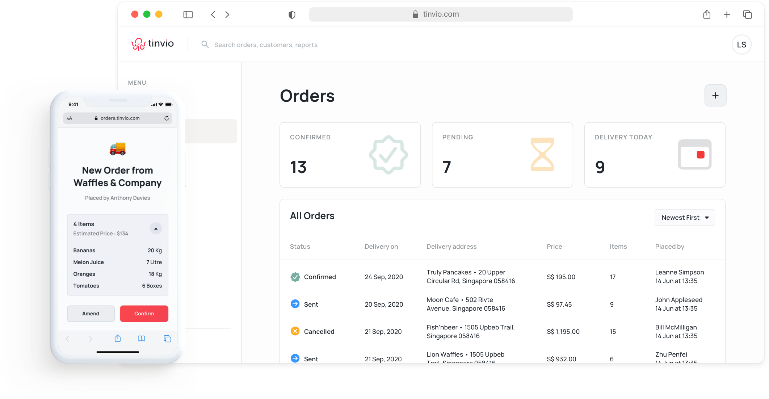Reload the page in the phone browser
Screen dimensions: 769x399
[167, 118]
